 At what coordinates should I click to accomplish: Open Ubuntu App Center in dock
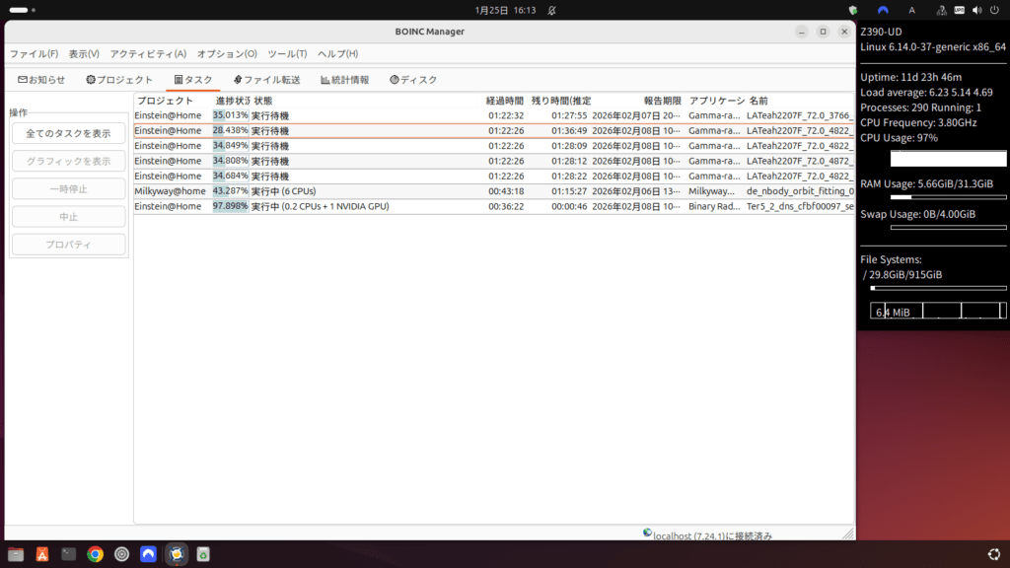click(x=42, y=554)
